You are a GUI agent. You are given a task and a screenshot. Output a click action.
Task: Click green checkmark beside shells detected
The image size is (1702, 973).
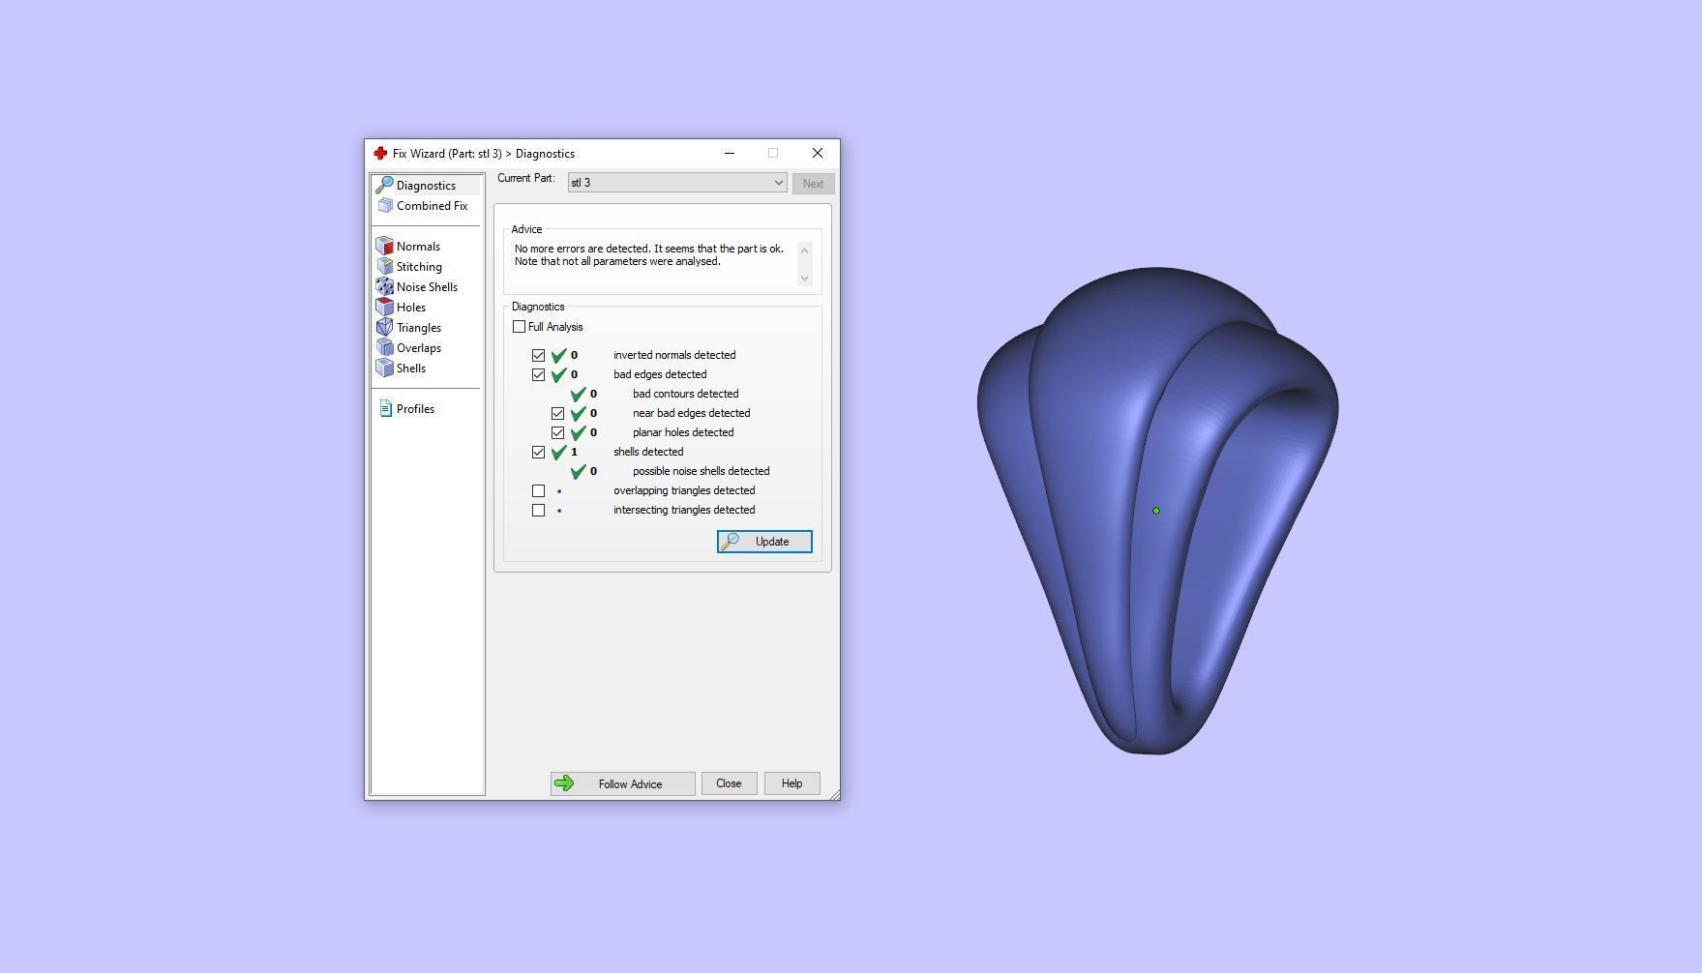558,452
